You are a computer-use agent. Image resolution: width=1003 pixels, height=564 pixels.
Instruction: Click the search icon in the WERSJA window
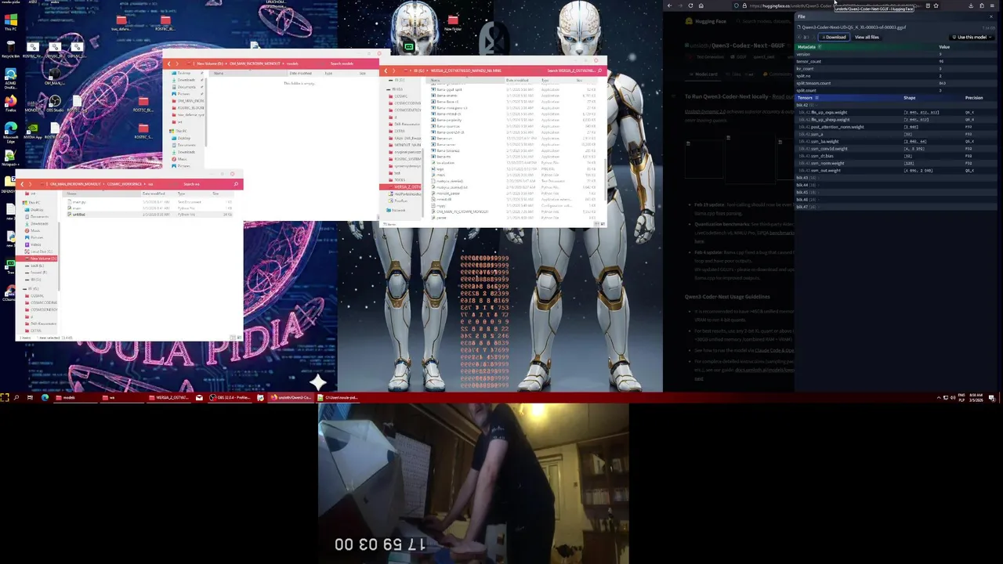(599, 70)
